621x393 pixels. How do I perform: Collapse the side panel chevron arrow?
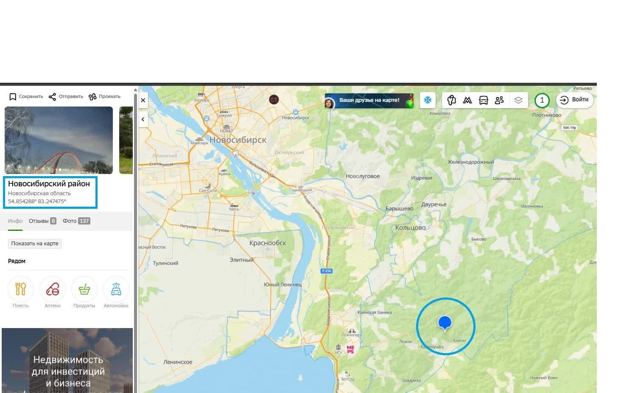143,119
